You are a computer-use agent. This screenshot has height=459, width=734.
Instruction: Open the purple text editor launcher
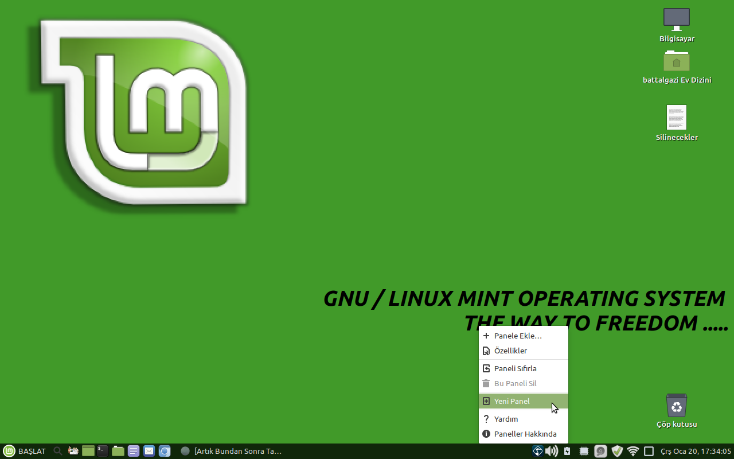coord(134,451)
